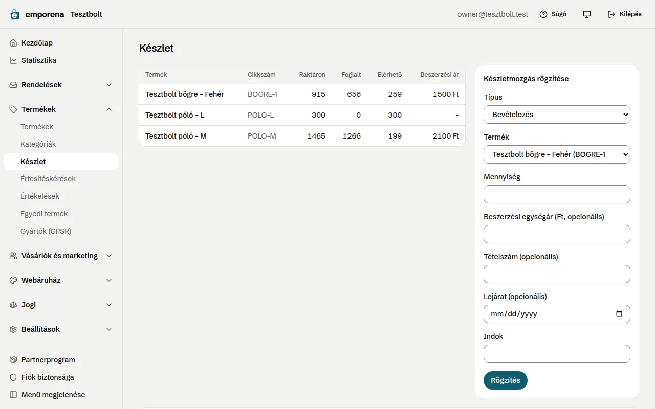
Task: Click the Beállítások gear icon
Action: 13,329
